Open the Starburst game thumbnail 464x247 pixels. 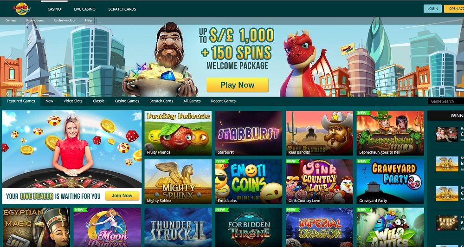(249, 133)
